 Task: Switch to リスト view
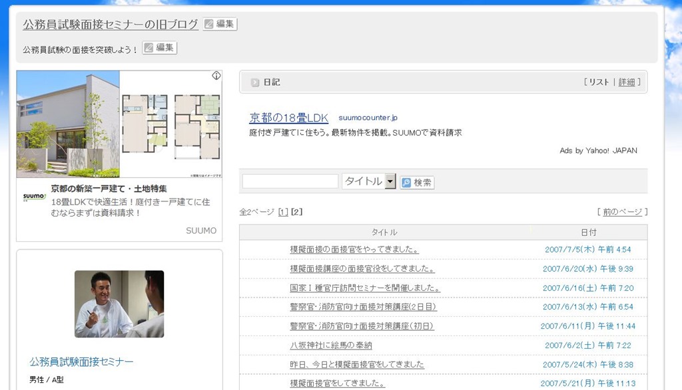[598, 82]
